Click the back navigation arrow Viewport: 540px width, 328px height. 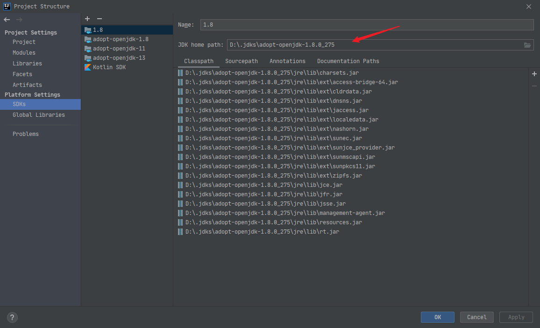coord(7,20)
